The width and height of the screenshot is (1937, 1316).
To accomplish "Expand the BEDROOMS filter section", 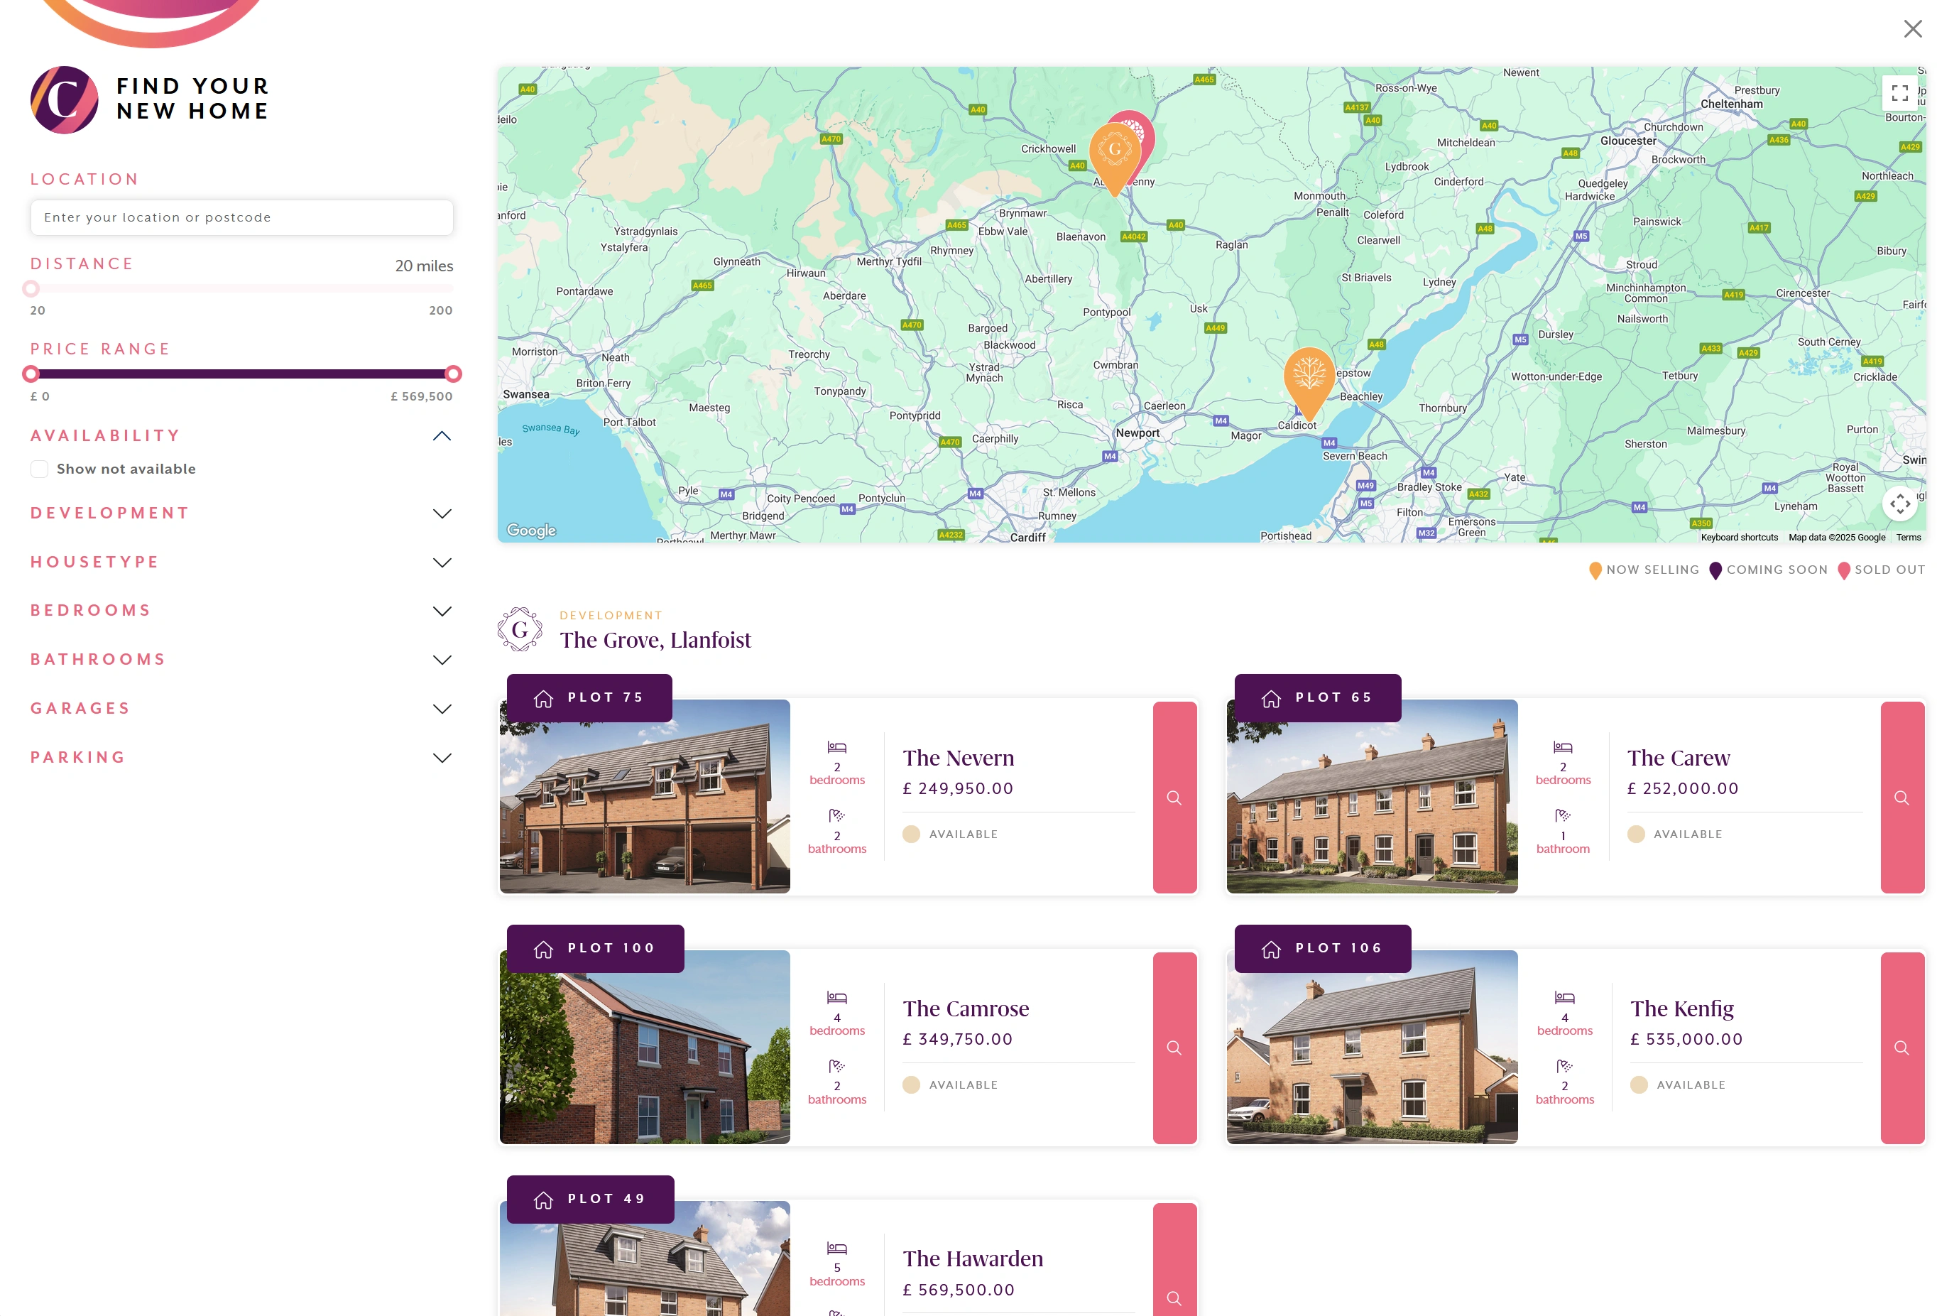I will pos(442,611).
